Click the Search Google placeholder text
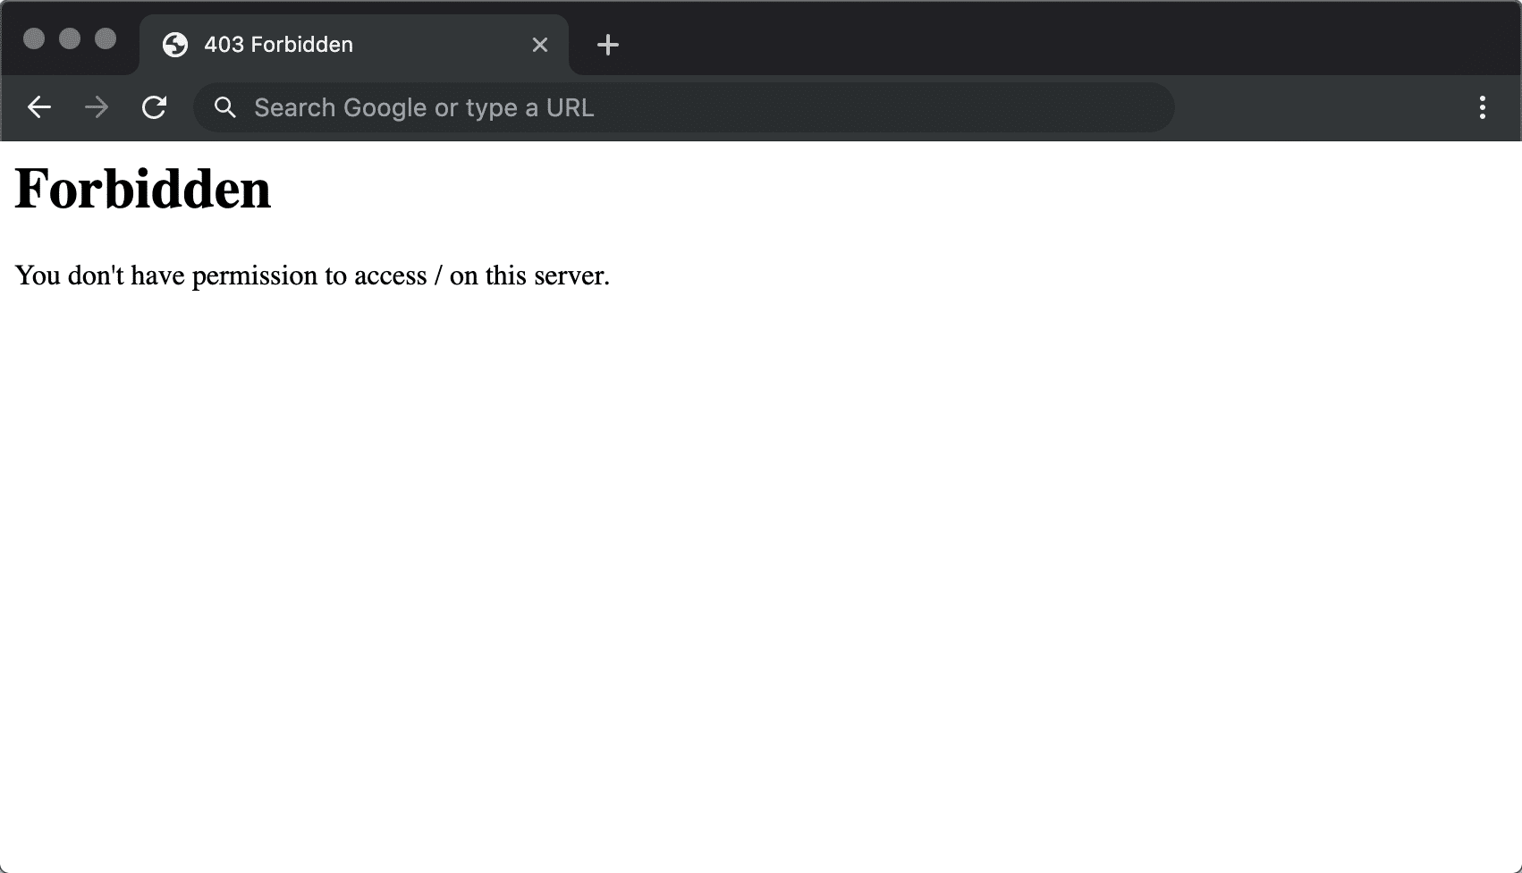This screenshot has width=1522, height=873. tap(424, 107)
